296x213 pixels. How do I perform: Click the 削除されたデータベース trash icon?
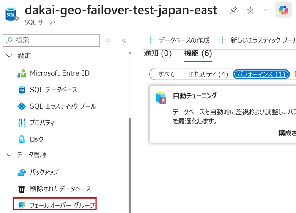22,189
